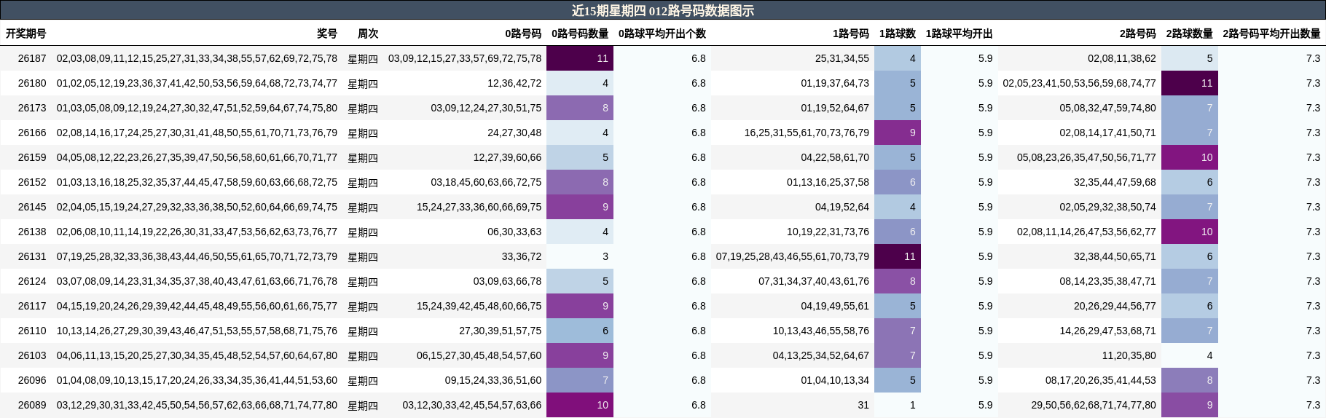Click 0路号码 cell 06,30,33,63

514,232
